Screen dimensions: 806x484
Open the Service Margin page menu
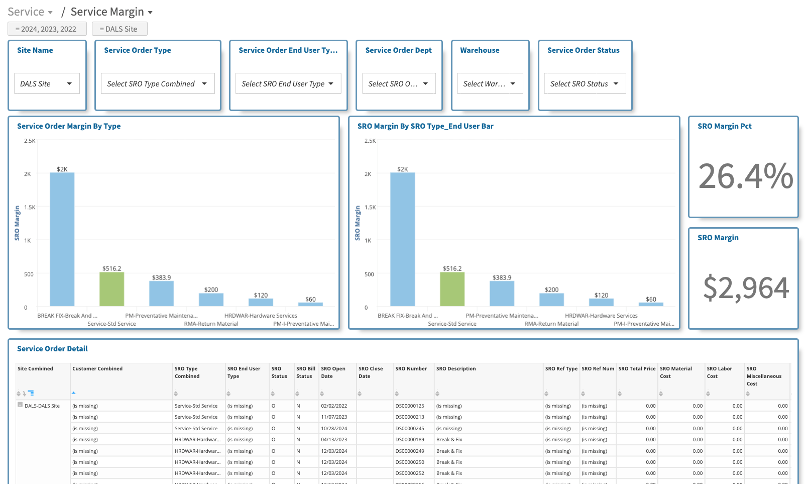(x=111, y=12)
